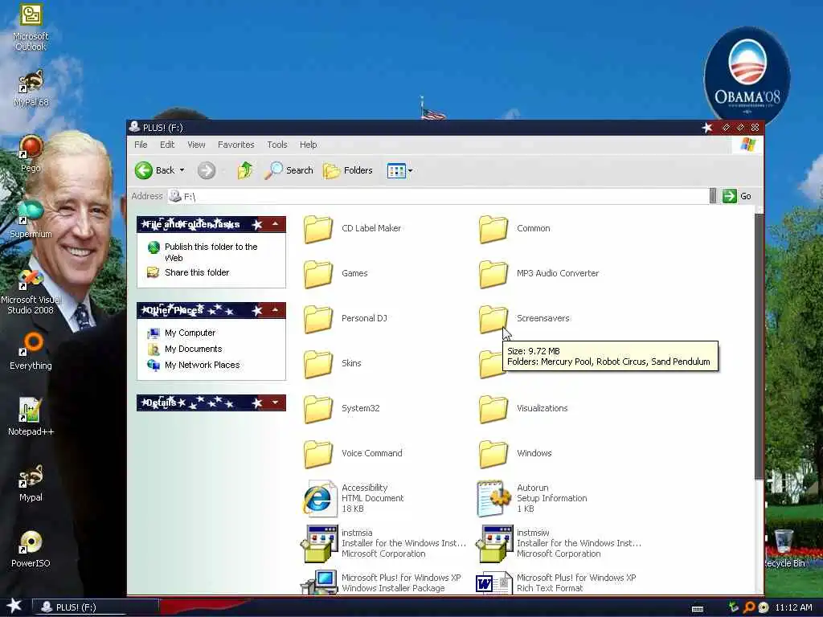Click the Forward navigation arrow
Image resolution: width=823 pixels, height=617 pixels.
tap(207, 170)
